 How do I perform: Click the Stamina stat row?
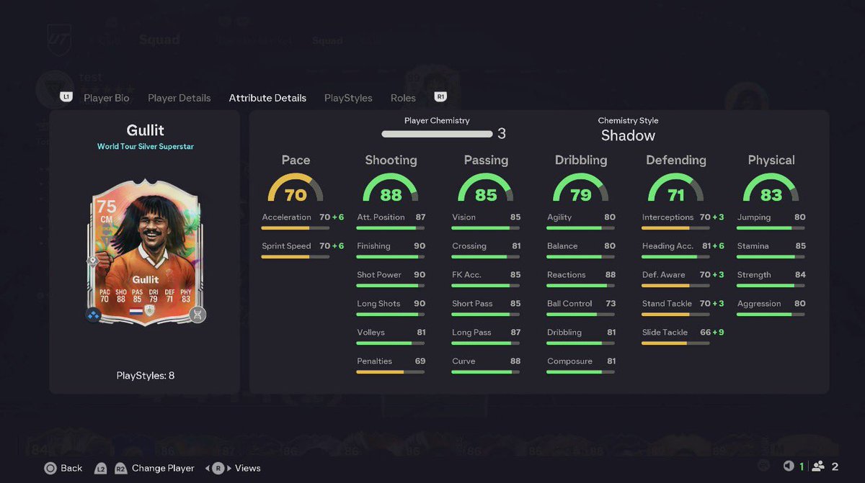(x=771, y=249)
